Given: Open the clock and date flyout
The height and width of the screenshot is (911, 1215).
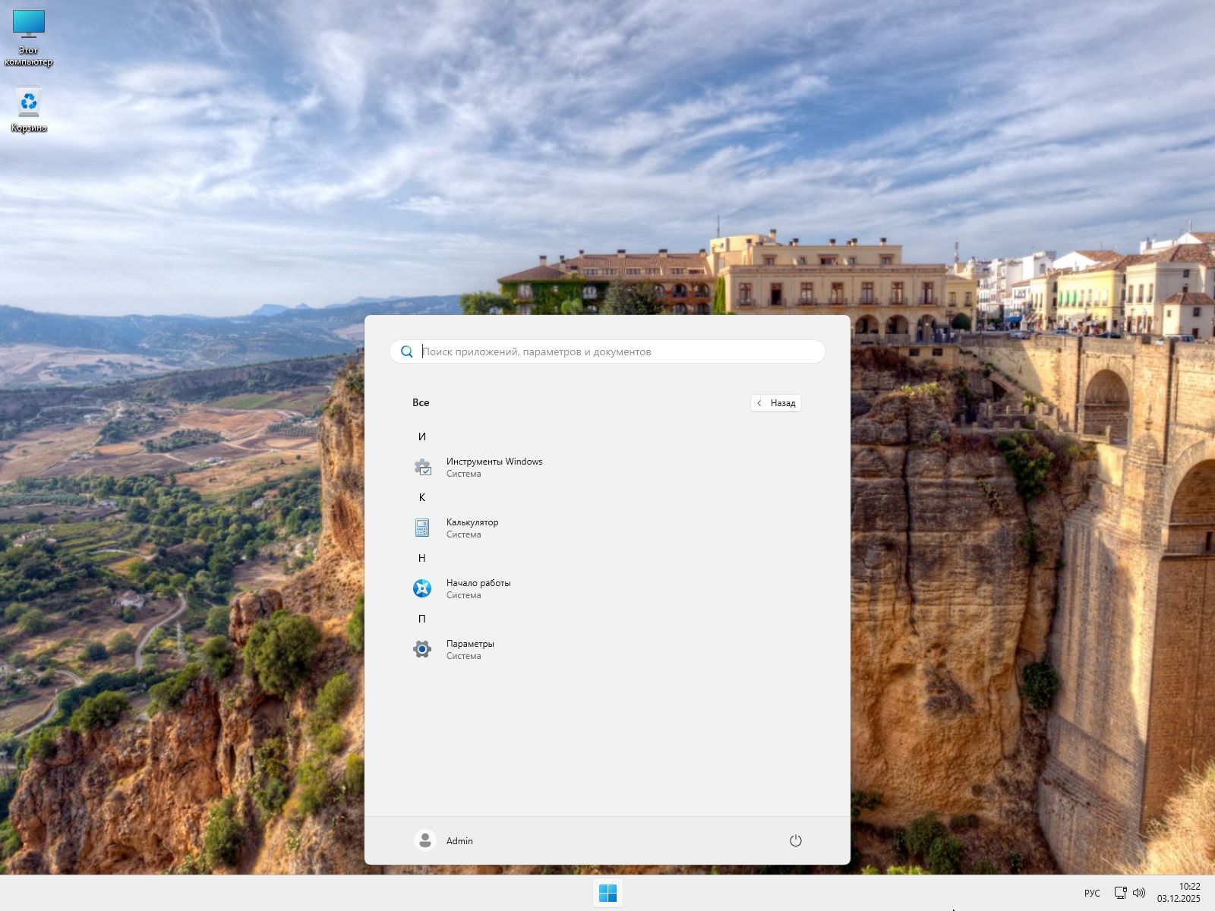Looking at the screenshot, I should pyautogui.click(x=1179, y=893).
